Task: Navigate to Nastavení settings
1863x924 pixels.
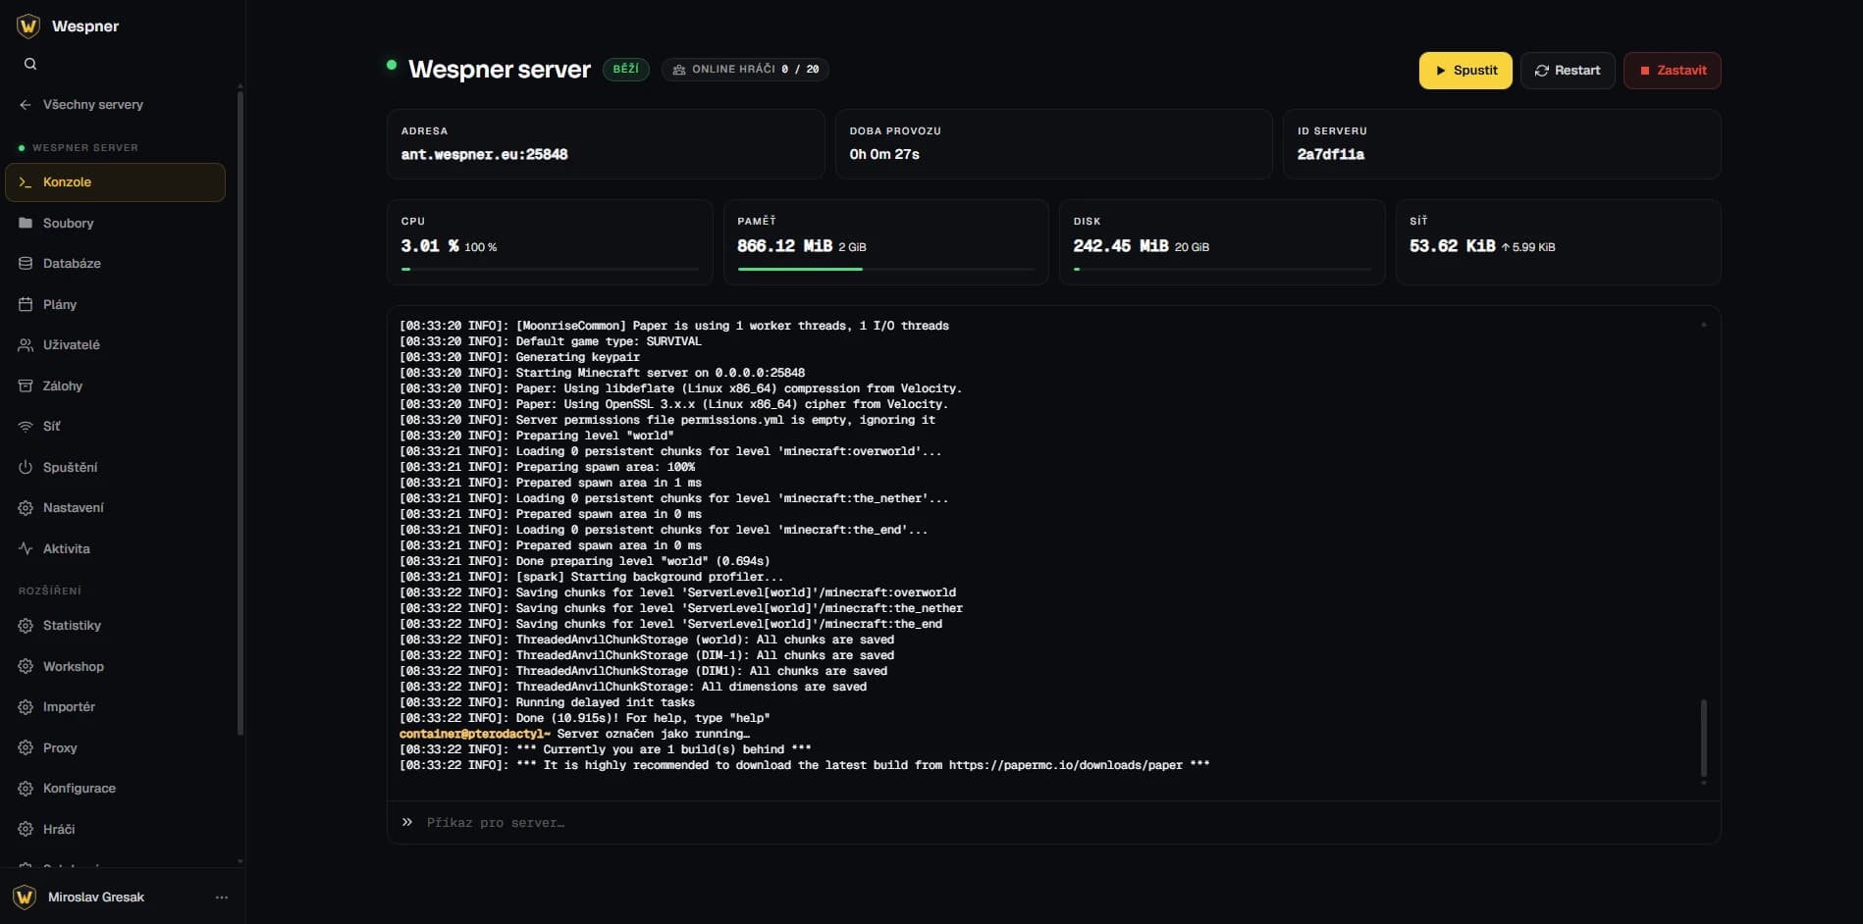Action: (115, 508)
